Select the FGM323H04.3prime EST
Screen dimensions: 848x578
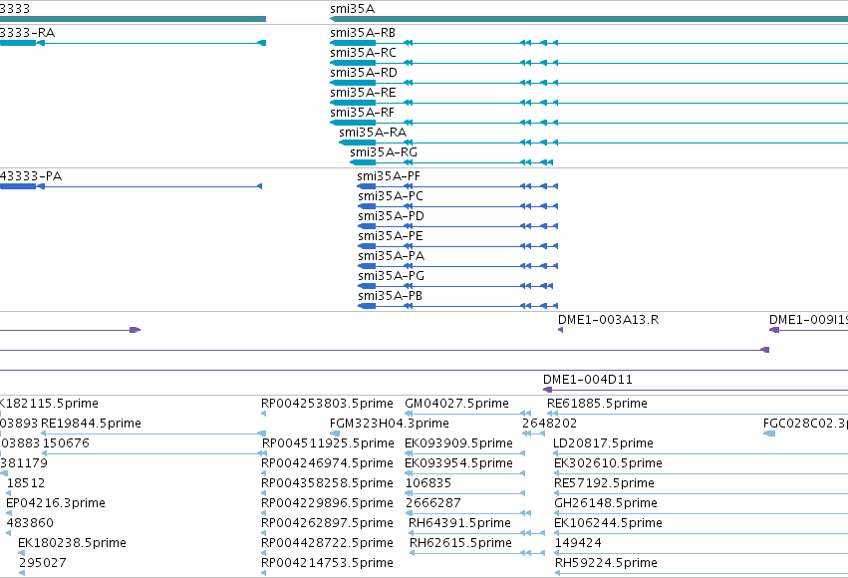tap(390, 424)
